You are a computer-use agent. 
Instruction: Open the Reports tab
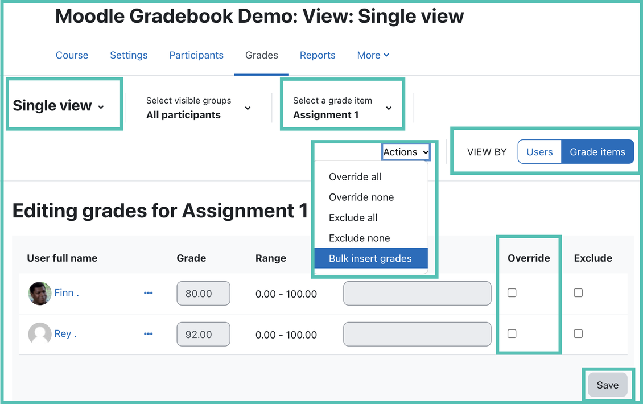[x=318, y=55]
